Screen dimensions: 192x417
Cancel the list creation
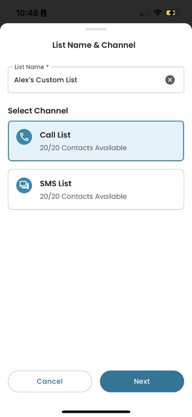[x=50, y=382]
